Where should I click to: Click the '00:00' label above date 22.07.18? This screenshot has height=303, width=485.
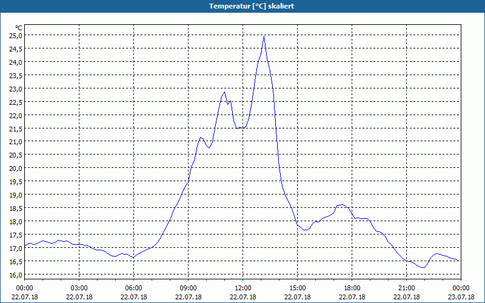(x=25, y=288)
